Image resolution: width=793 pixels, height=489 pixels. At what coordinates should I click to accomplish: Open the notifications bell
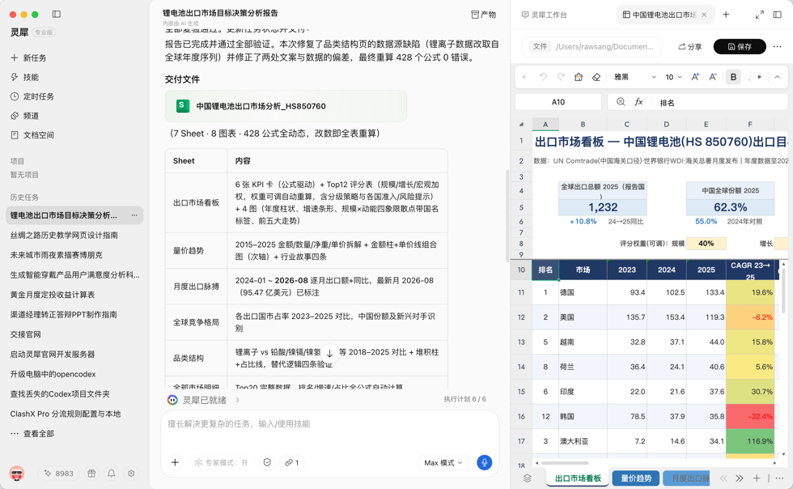pyautogui.click(x=112, y=474)
